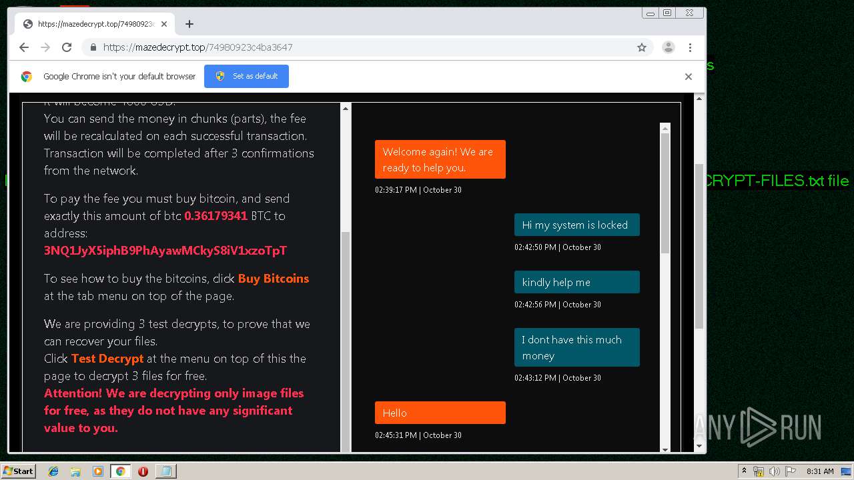Open the media player taskbar icon
This screenshot has height=480, width=854.
tap(98, 471)
